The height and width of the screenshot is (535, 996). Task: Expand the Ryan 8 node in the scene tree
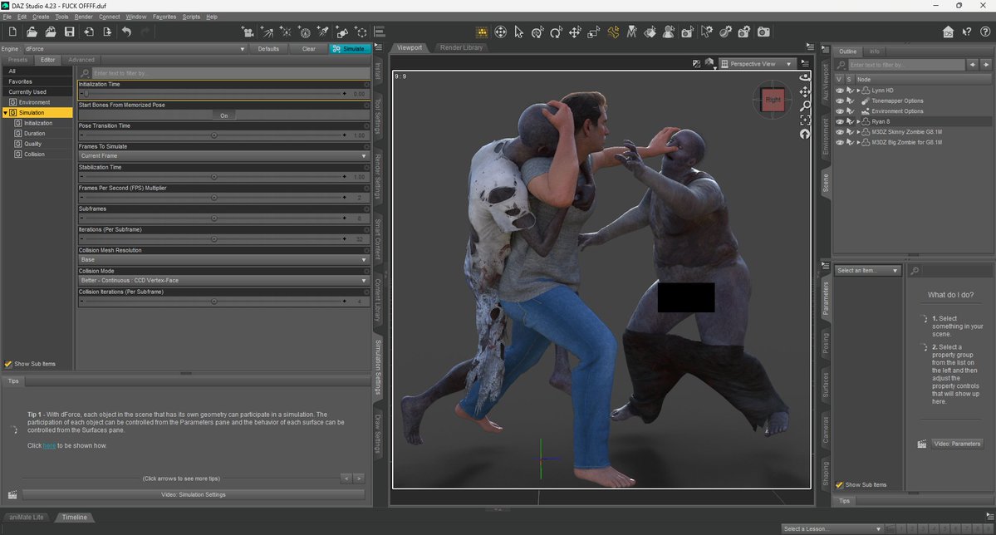(x=858, y=122)
